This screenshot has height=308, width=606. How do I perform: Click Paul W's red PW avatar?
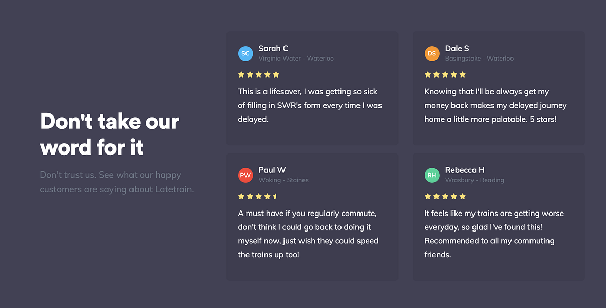(245, 175)
